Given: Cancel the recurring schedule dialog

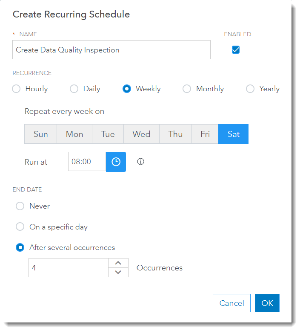Looking at the screenshot, I should coord(231,303).
